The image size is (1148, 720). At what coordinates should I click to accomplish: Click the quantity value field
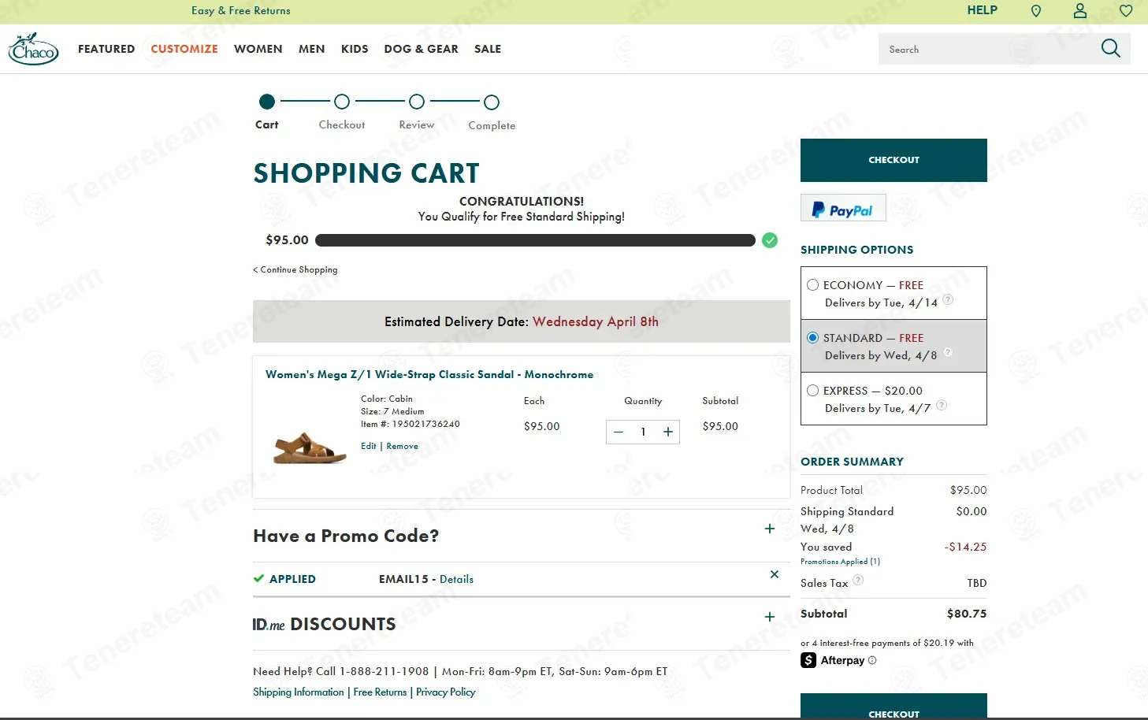(643, 432)
